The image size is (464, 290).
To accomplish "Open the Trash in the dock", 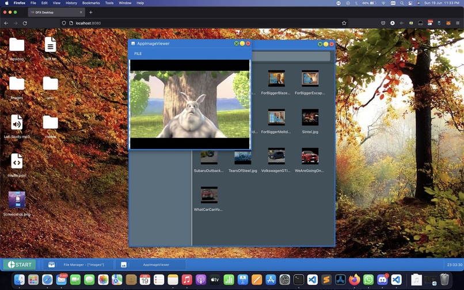I will tap(444, 279).
